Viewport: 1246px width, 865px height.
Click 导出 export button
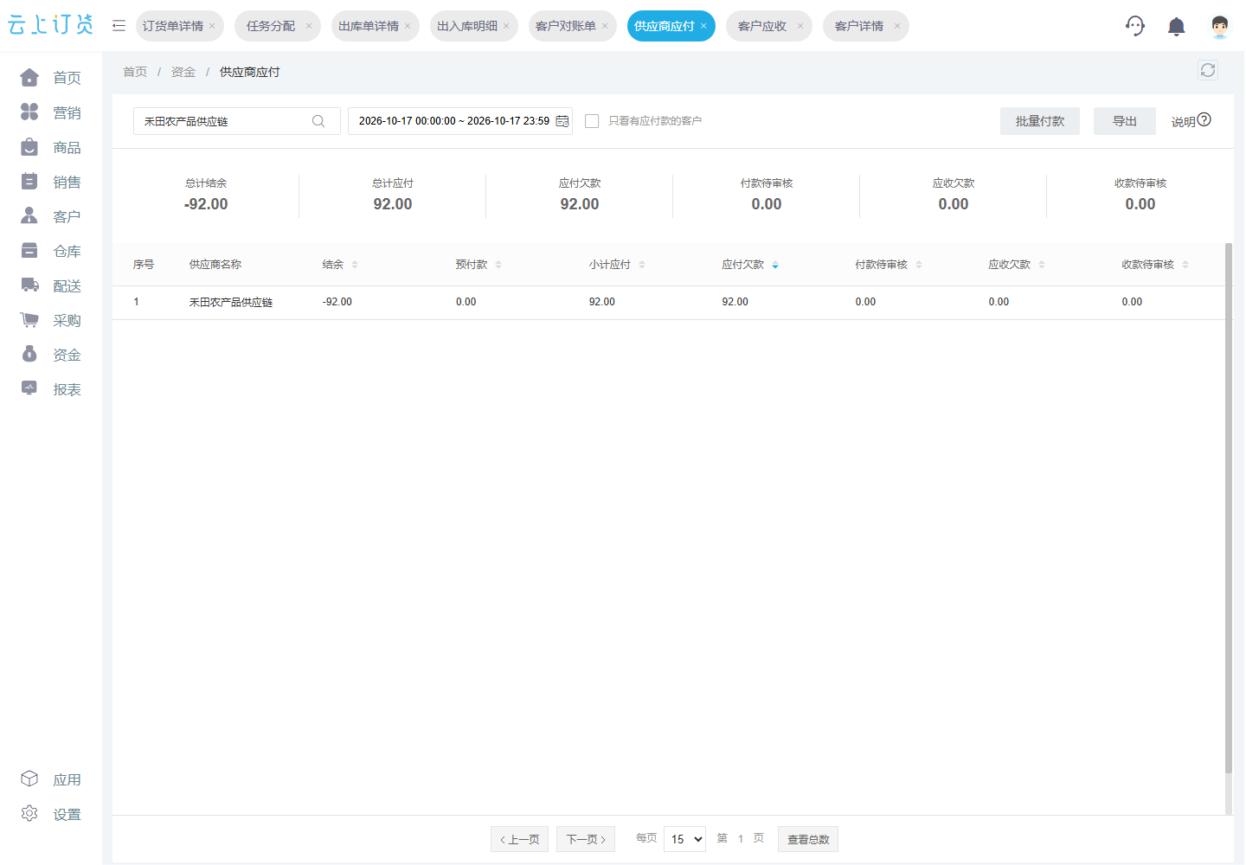(x=1125, y=121)
